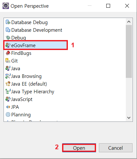The width and height of the screenshot is (137, 159).
Task: Close the Open Perspective dialog
Action: coord(127,6)
